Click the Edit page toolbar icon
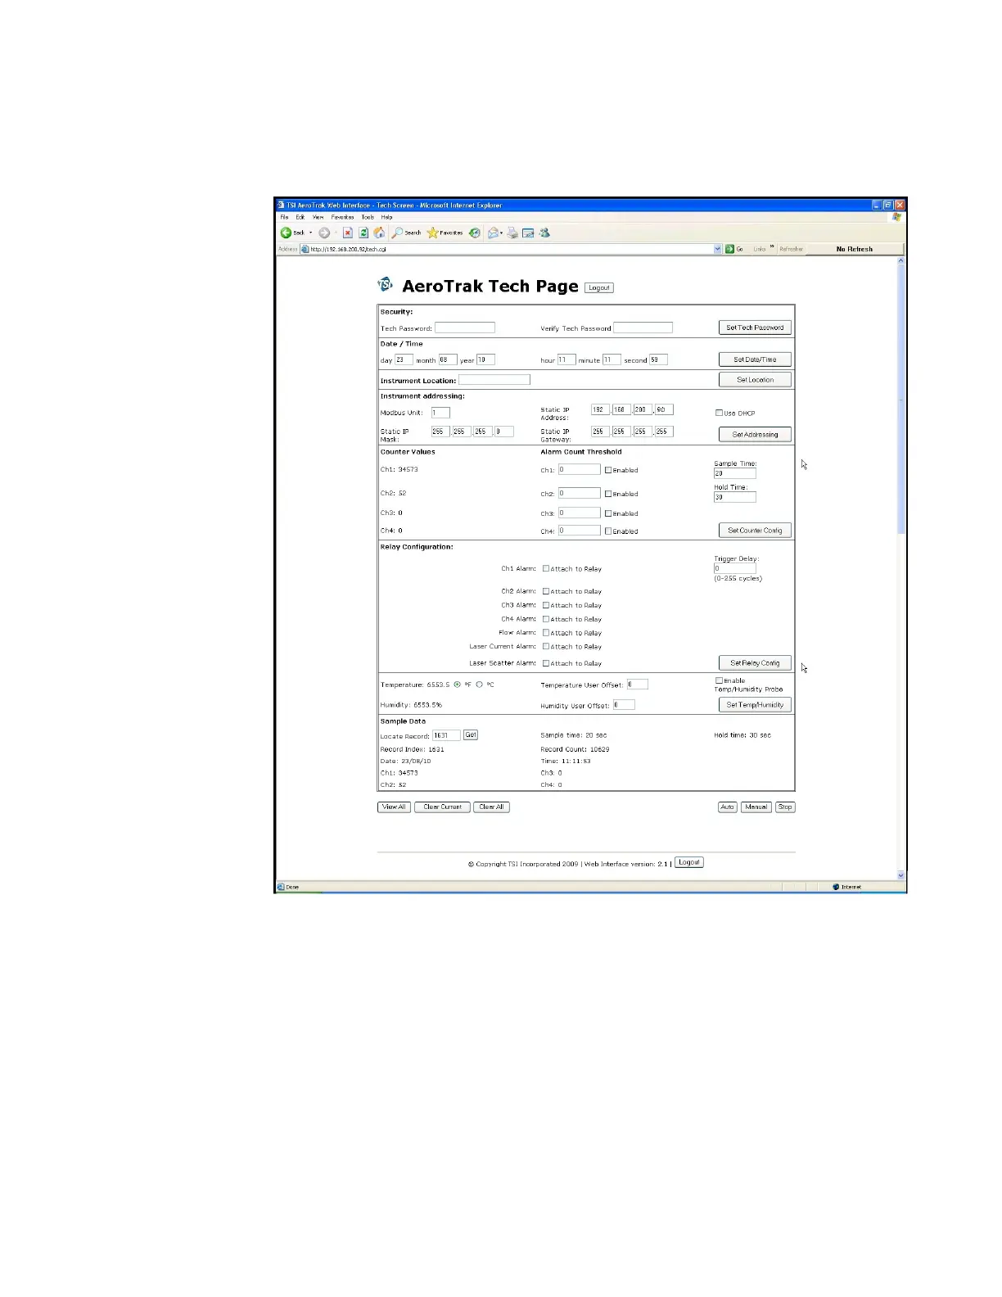 [528, 233]
